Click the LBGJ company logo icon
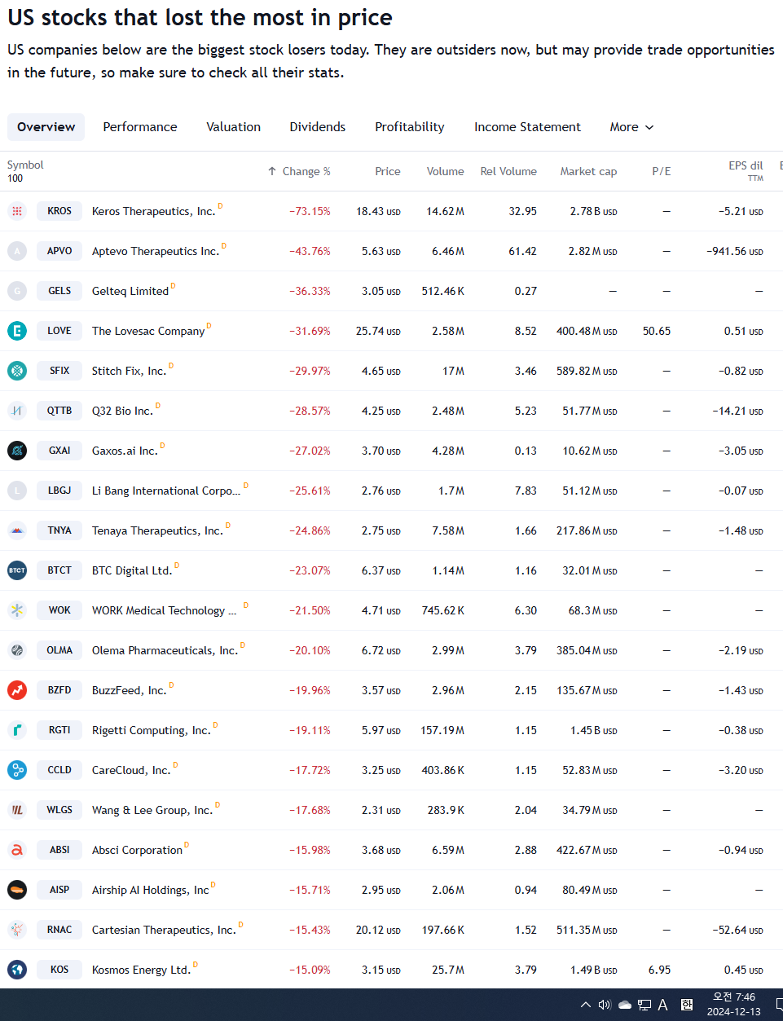Viewport: 783px width, 1021px height. [17, 491]
